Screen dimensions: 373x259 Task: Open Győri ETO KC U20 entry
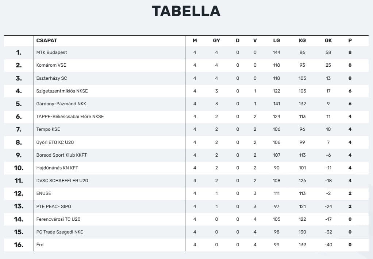coord(55,142)
